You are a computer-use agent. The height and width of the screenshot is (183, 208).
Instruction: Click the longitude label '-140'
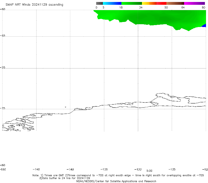(x=70, y=169)
